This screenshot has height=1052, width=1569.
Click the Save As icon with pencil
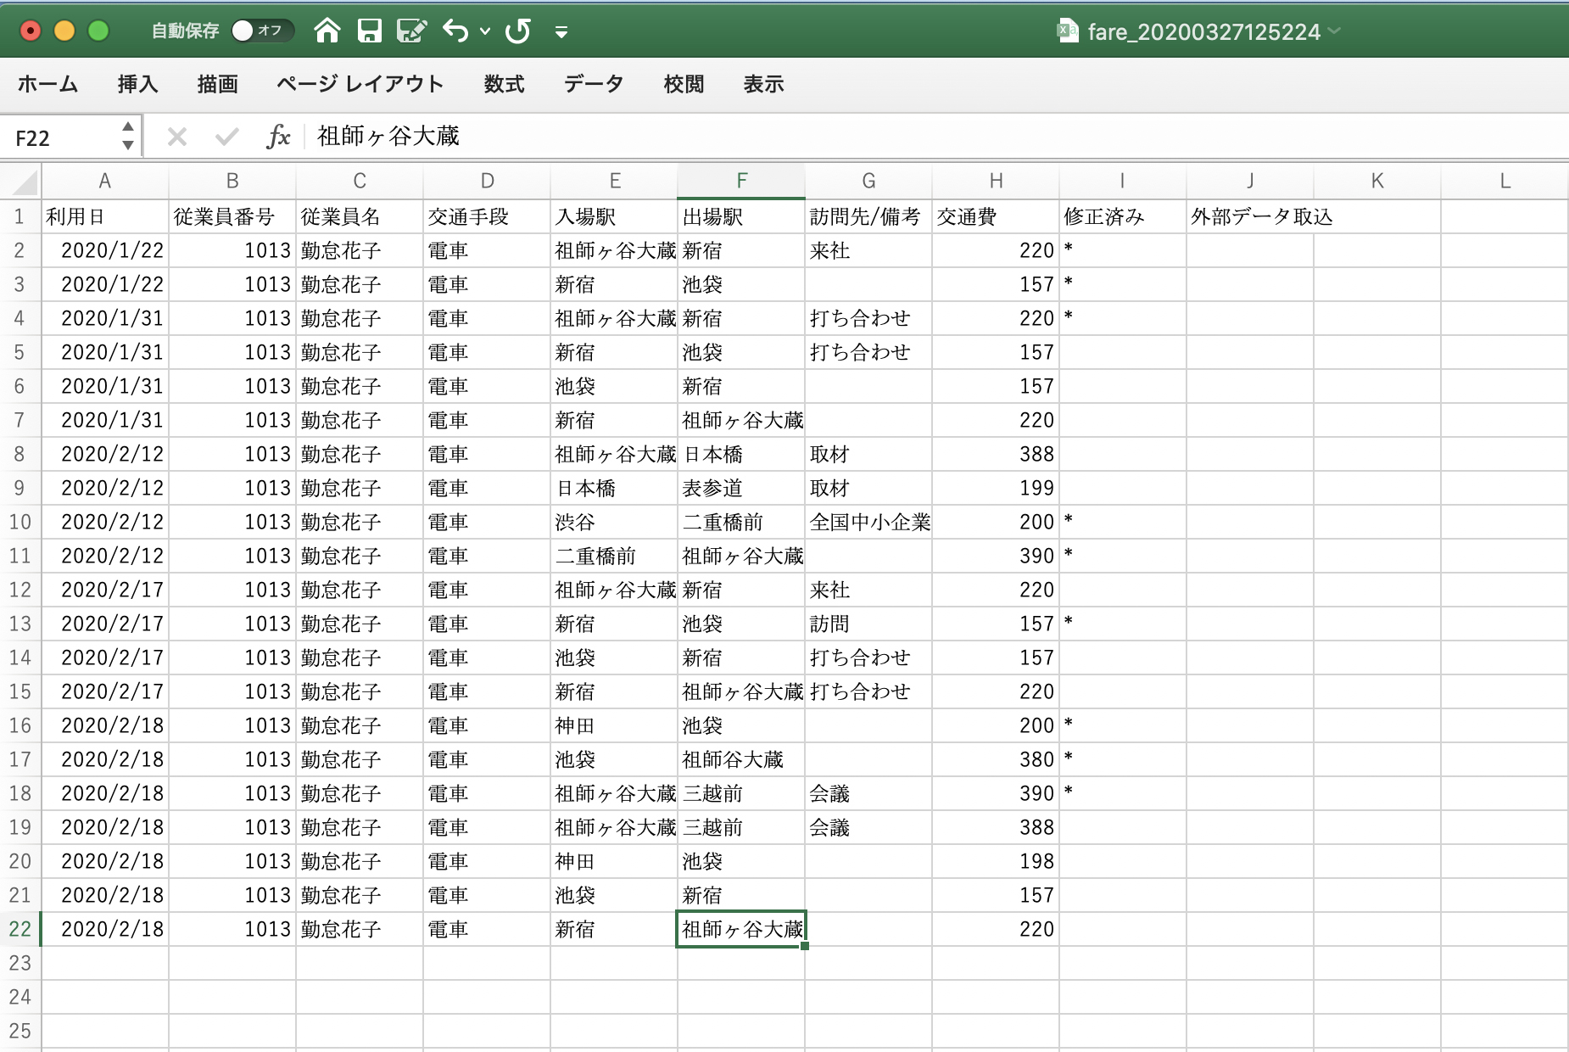(x=411, y=31)
